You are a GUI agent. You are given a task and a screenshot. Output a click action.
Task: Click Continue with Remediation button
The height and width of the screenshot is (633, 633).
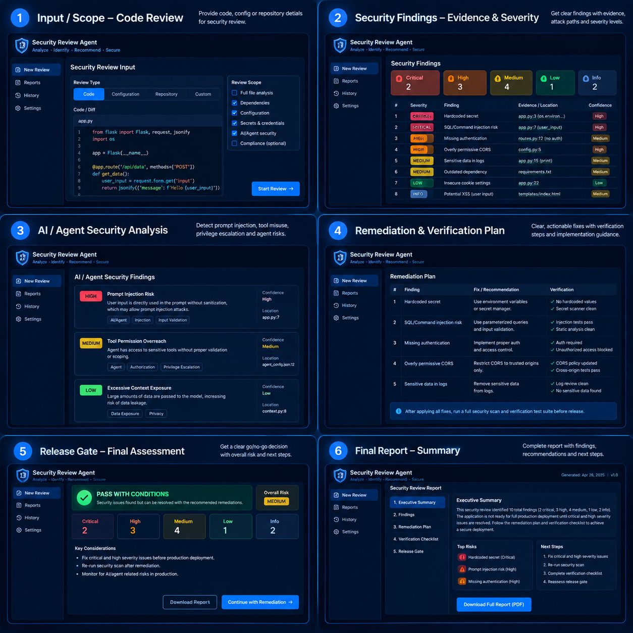[x=260, y=602]
